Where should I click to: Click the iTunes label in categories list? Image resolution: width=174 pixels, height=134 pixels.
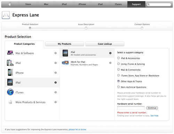click(19, 93)
